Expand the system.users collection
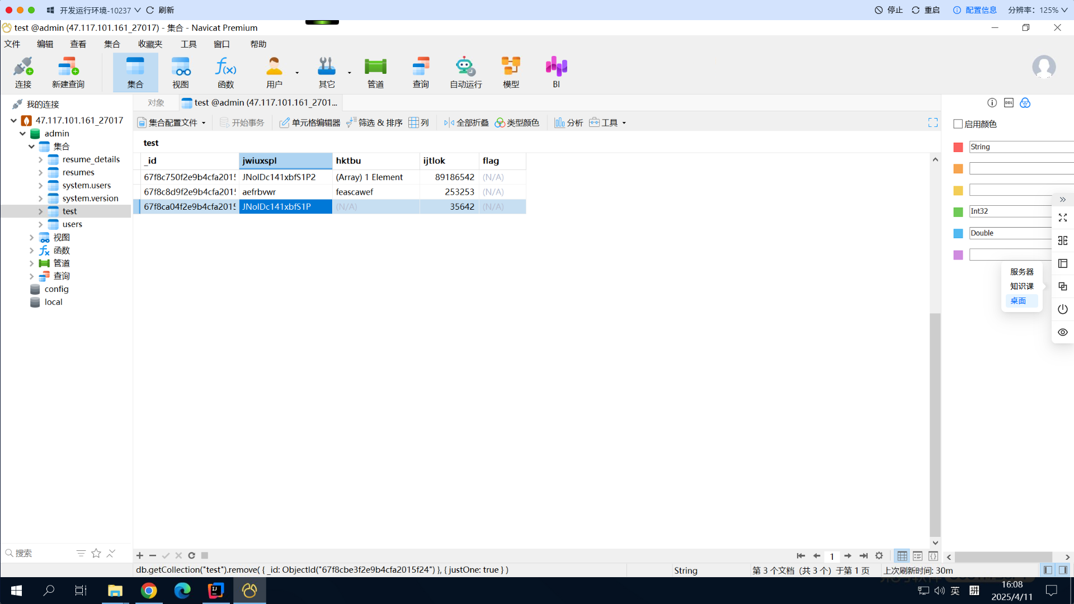This screenshot has width=1074, height=604. [40, 185]
